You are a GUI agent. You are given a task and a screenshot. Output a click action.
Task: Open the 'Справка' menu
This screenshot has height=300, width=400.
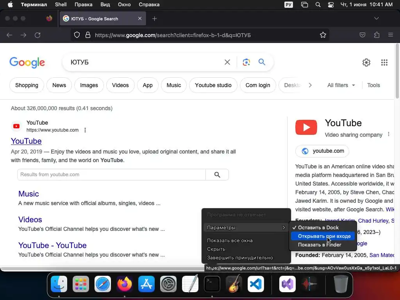point(149,5)
